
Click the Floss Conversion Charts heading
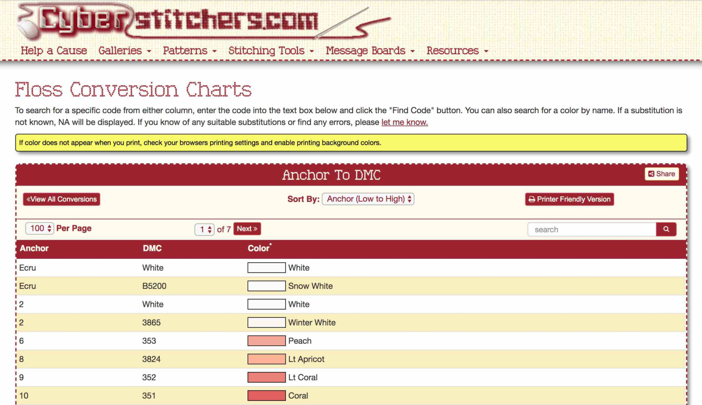pos(133,90)
